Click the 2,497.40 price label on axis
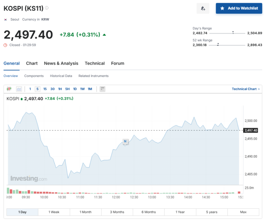Screen dimensions: 264x220 [x=251, y=130]
